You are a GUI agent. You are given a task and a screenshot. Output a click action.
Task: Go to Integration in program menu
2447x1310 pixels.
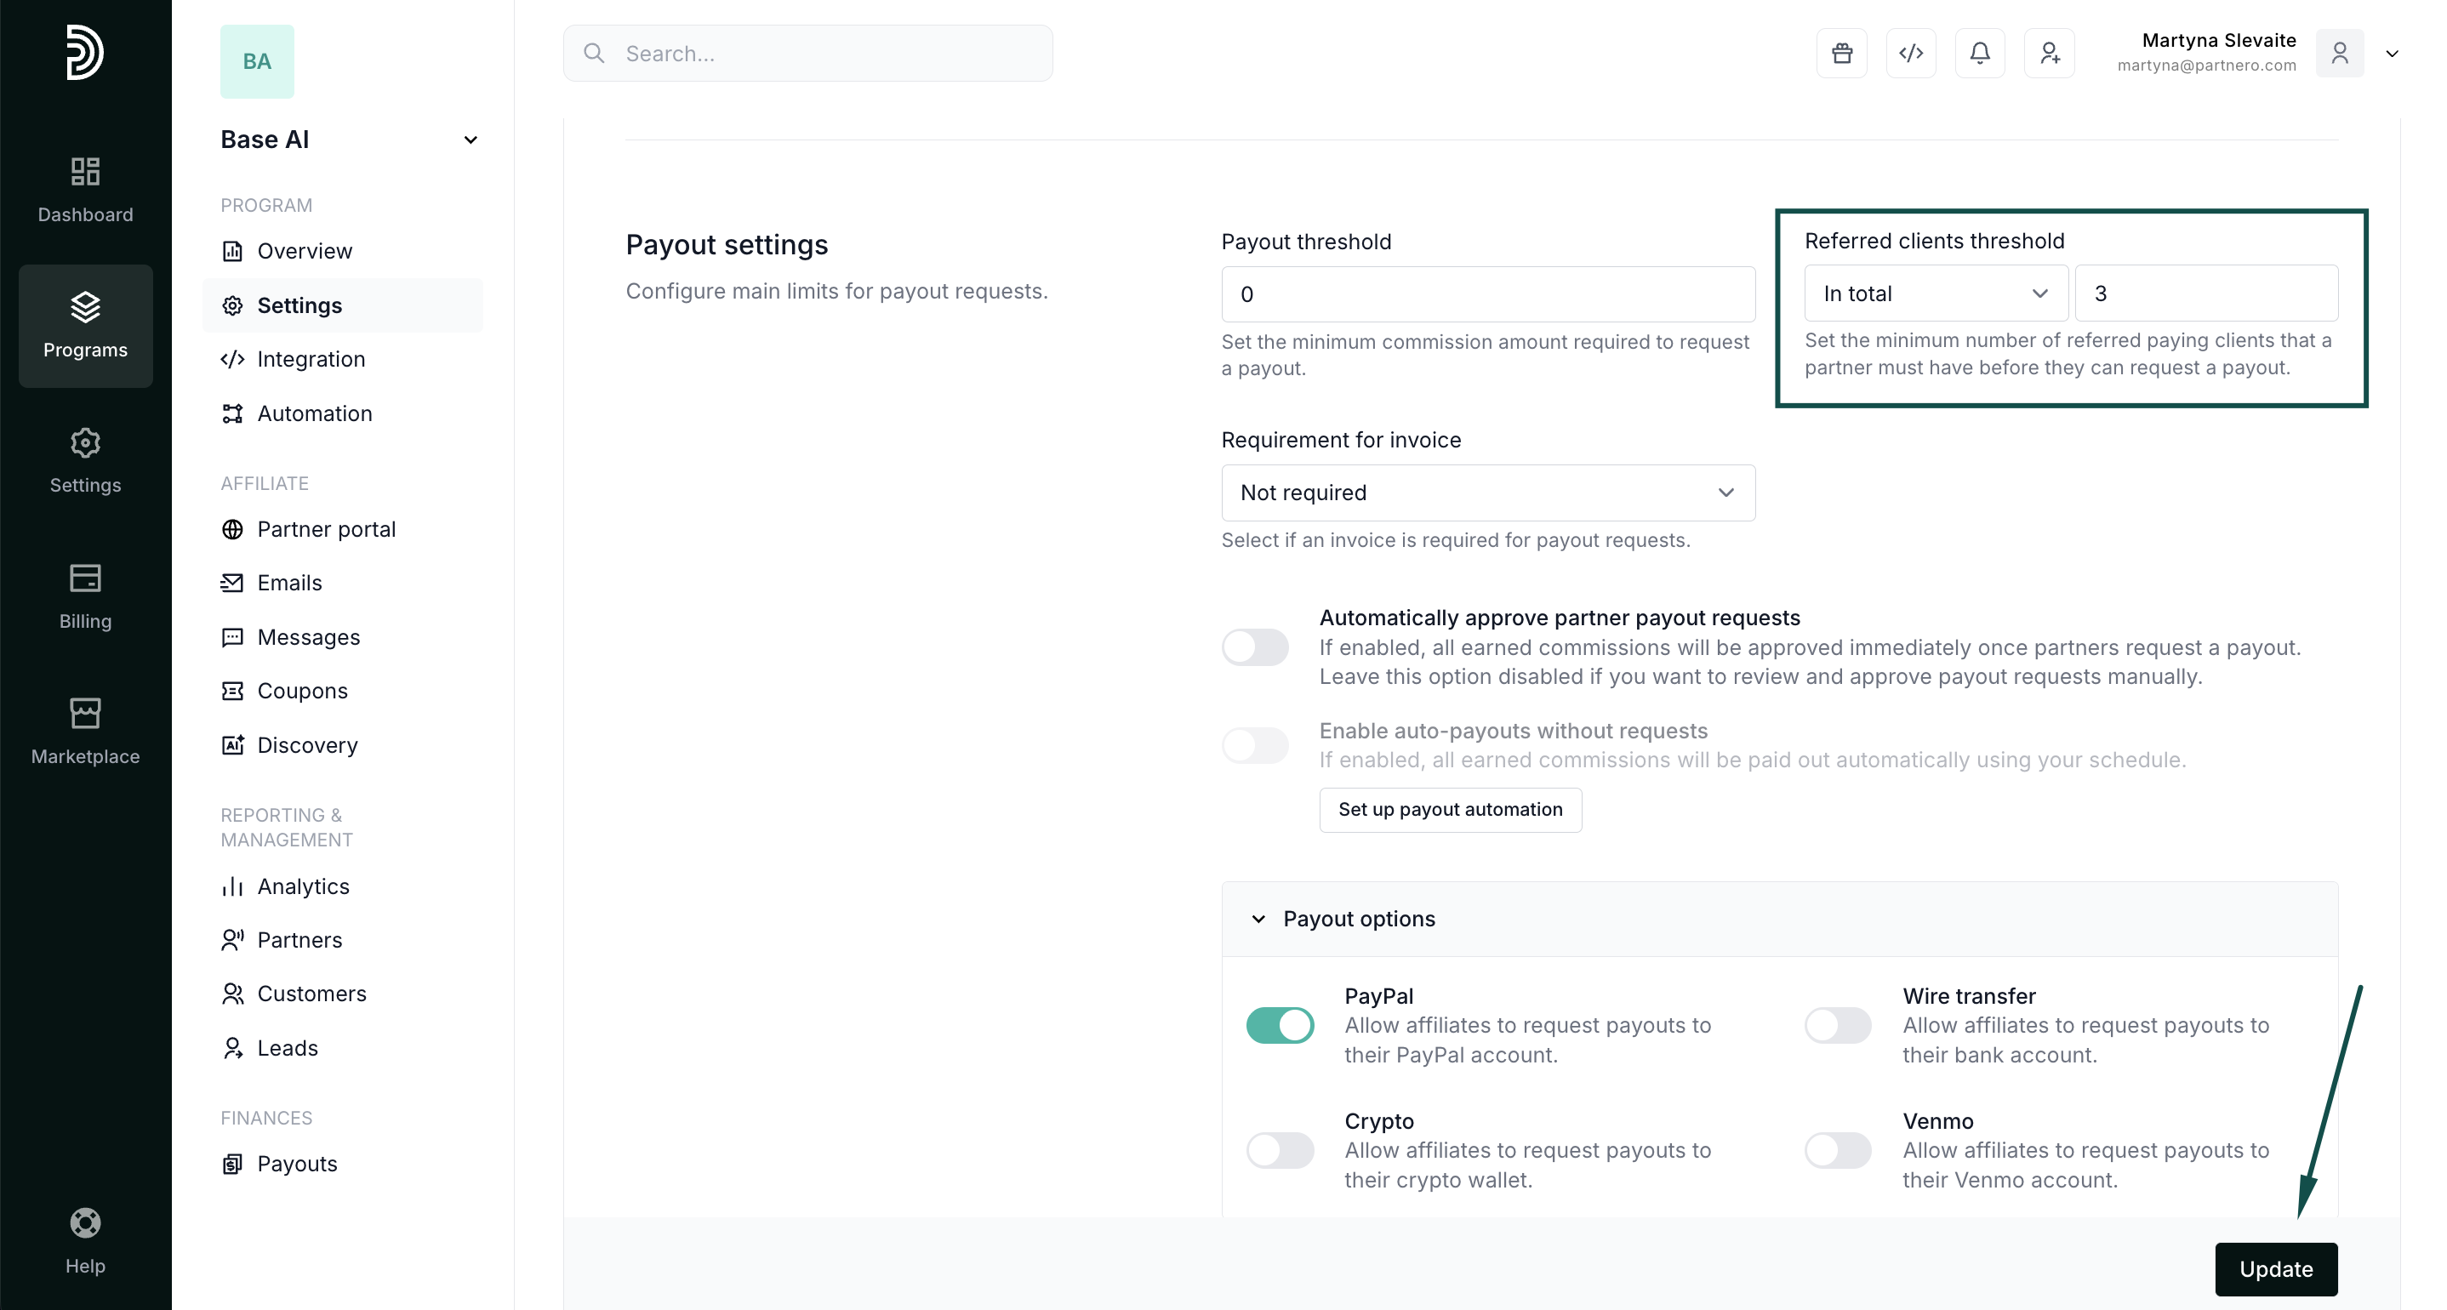click(311, 359)
